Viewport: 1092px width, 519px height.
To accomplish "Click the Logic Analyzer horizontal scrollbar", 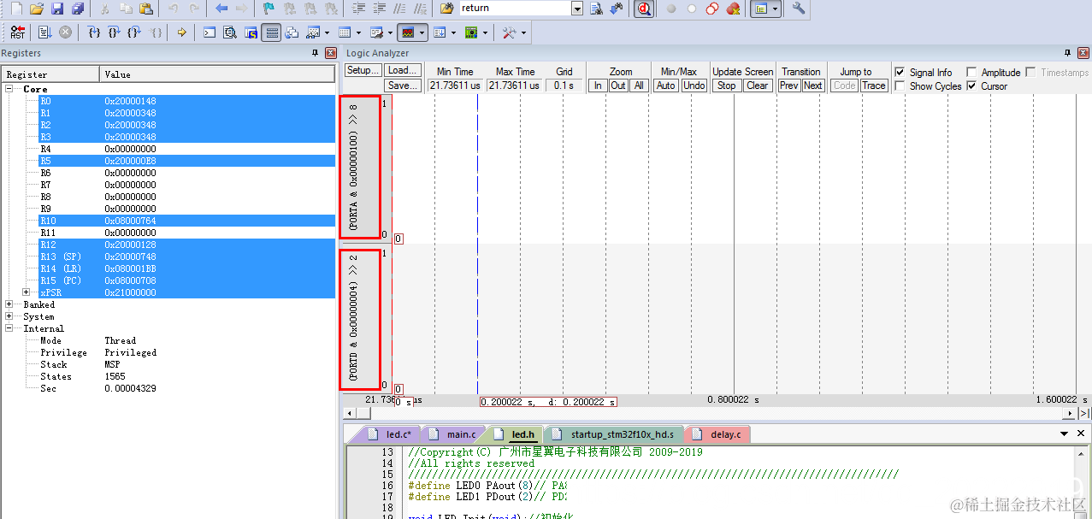I will click(708, 414).
